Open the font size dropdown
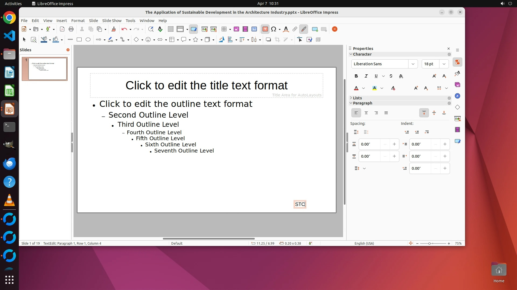517x290 pixels. (444, 64)
